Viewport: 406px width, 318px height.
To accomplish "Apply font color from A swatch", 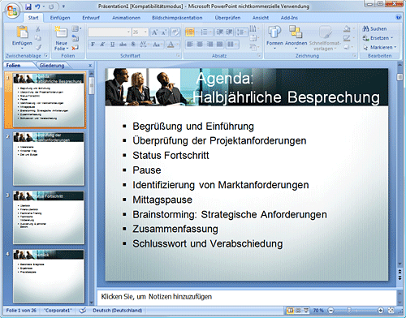I will click(171, 45).
